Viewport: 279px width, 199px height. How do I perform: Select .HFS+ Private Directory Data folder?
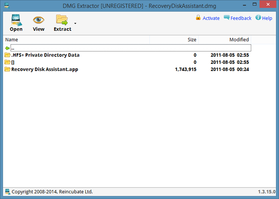point(45,55)
